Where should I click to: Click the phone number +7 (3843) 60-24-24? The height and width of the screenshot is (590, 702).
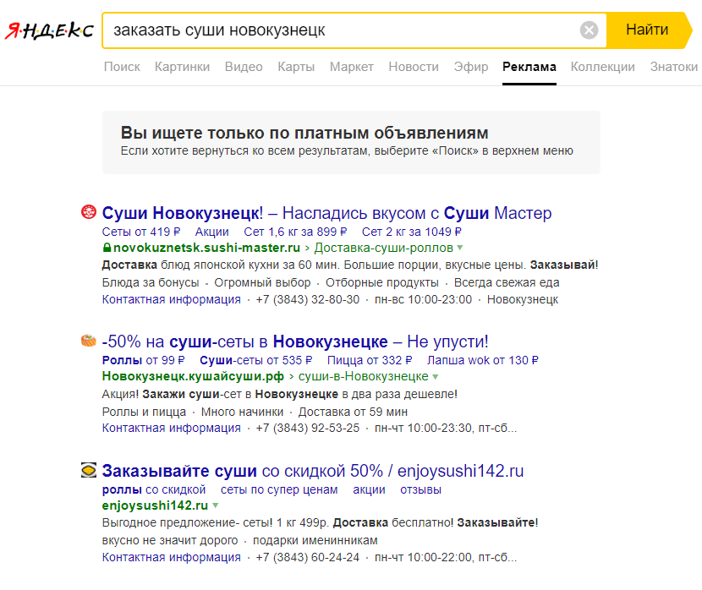tap(308, 557)
